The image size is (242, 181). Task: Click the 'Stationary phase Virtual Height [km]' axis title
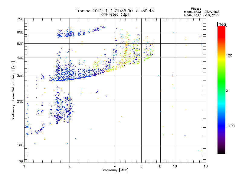click(13, 91)
